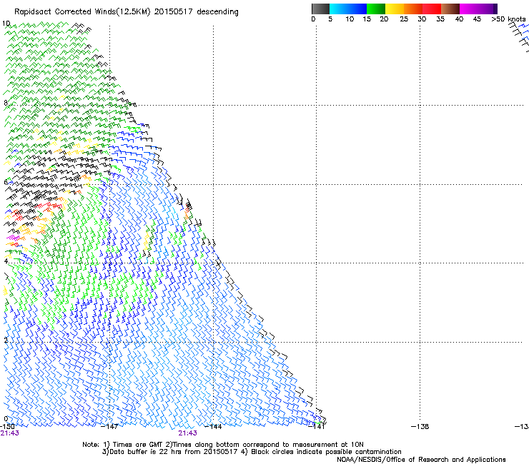Click the magenta wind barbs near the left edge
The image size is (529, 464).
click(14, 238)
